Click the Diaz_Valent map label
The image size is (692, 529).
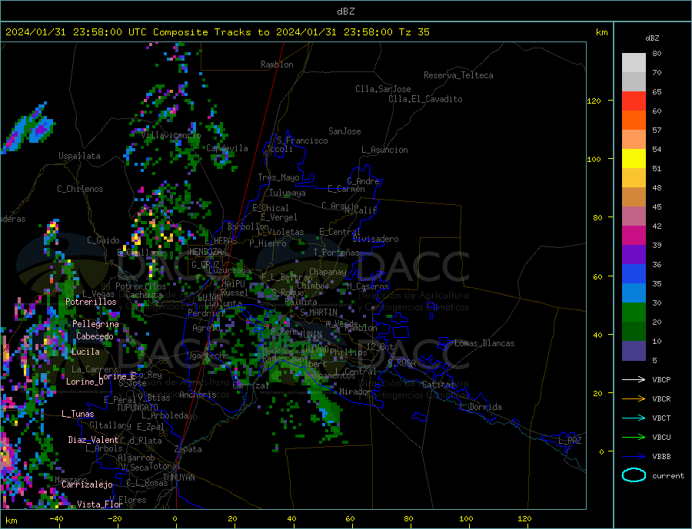[93, 440]
